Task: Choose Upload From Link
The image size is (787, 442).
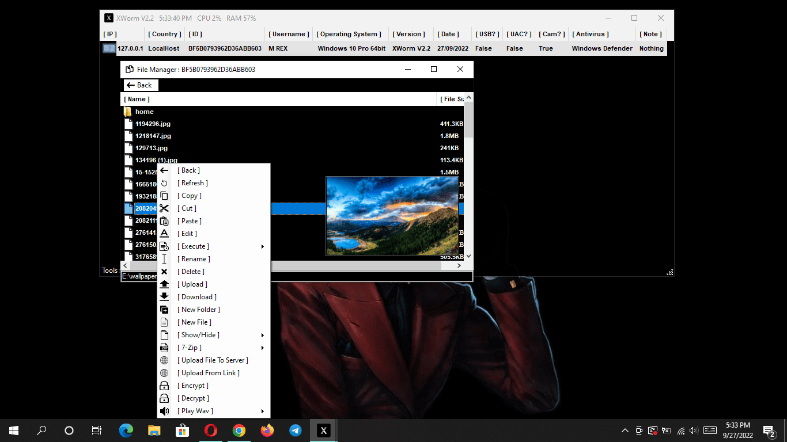Action: [209, 373]
